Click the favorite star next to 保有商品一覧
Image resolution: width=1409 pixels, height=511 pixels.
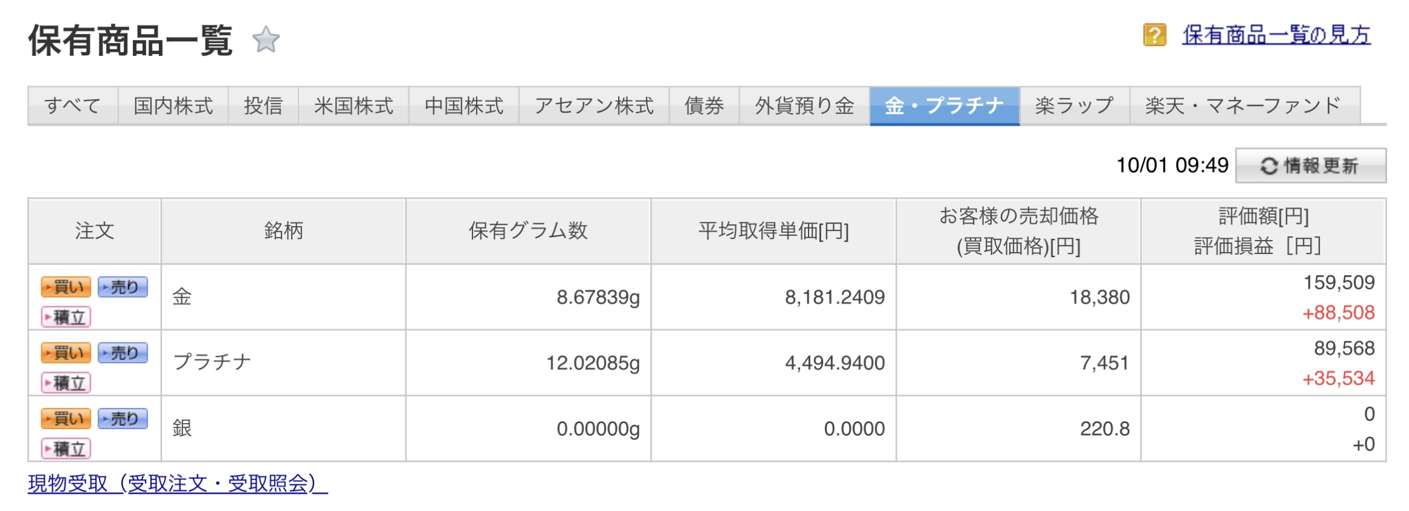pos(266,40)
